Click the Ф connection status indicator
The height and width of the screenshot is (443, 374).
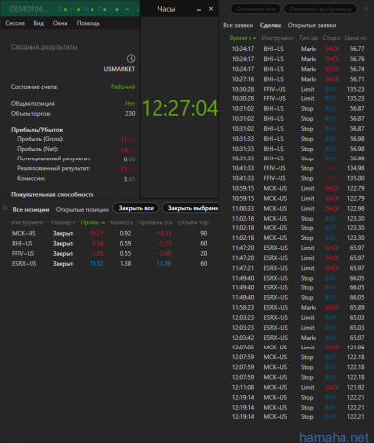point(101,9)
